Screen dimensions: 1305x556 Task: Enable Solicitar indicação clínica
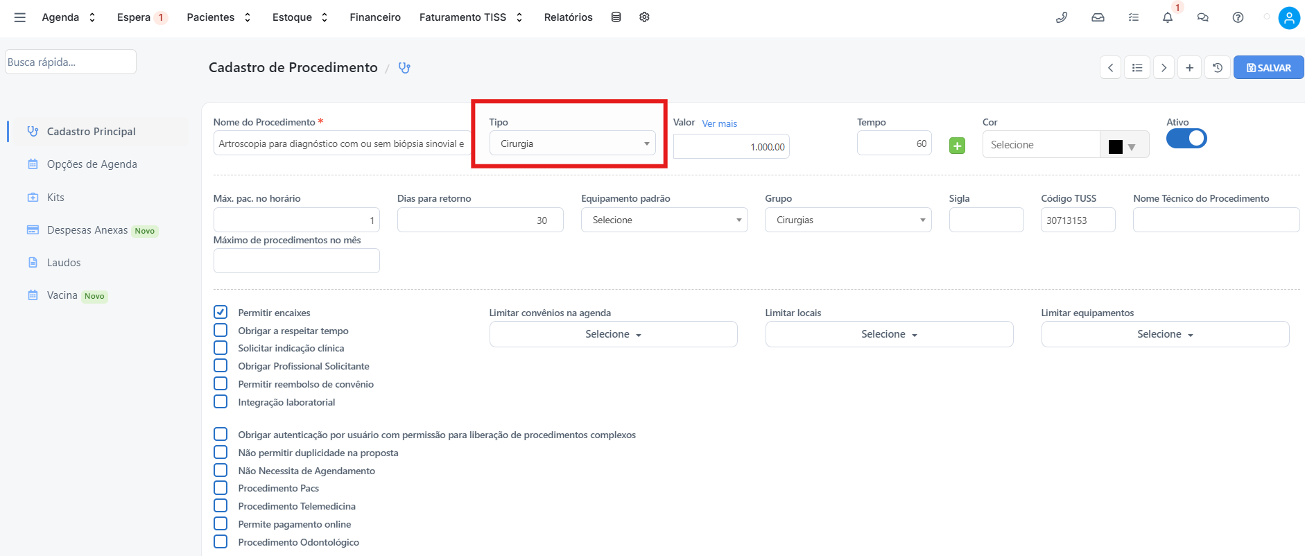pyautogui.click(x=221, y=348)
